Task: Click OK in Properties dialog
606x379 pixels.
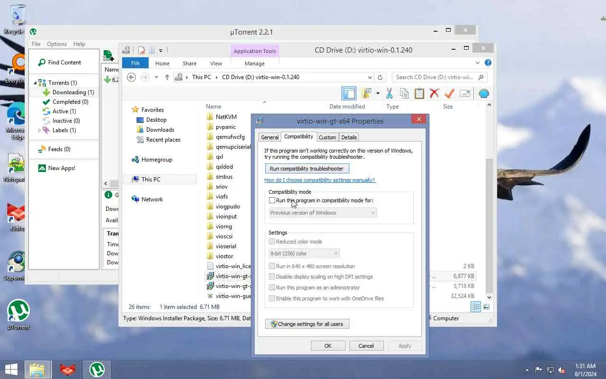Action: pos(328,346)
